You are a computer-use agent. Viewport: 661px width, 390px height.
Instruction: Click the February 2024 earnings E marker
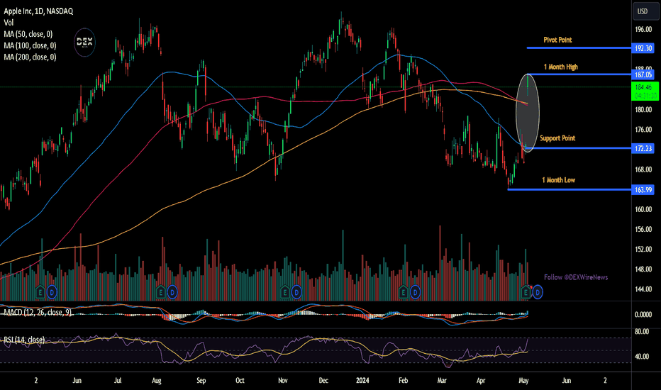tap(403, 291)
